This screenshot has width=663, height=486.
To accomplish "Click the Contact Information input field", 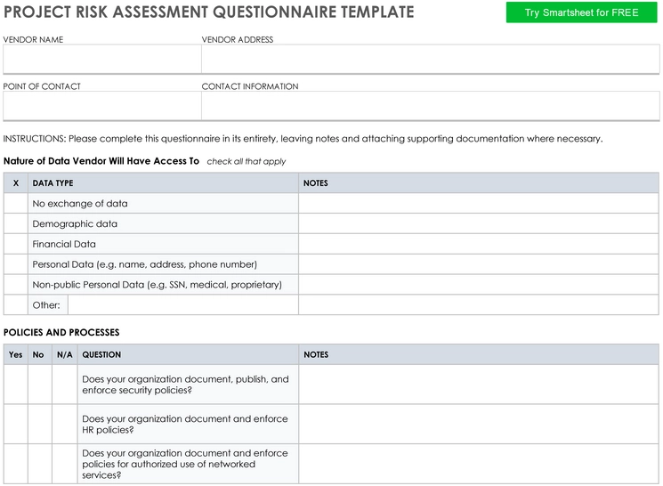I will pyautogui.click(x=430, y=106).
